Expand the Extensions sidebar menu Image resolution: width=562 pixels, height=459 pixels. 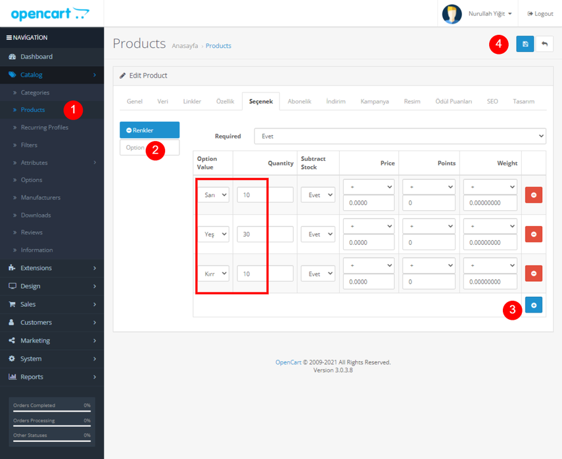click(x=51, y=268)
